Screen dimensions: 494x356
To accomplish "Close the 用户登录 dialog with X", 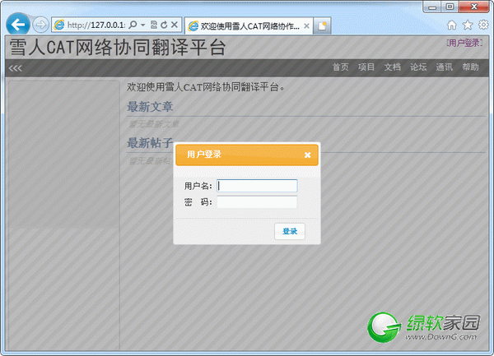I will [x=307, y=155].
